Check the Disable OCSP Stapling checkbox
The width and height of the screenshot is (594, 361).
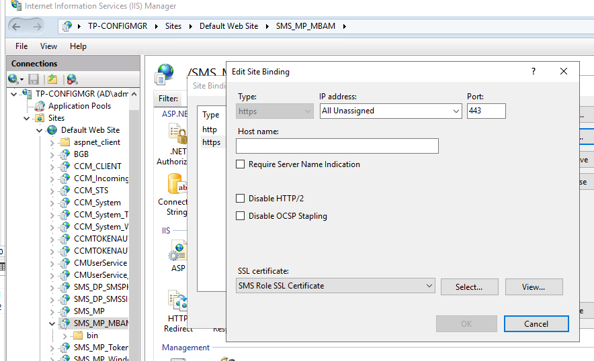pyautogui.click(x=240, y=215)
